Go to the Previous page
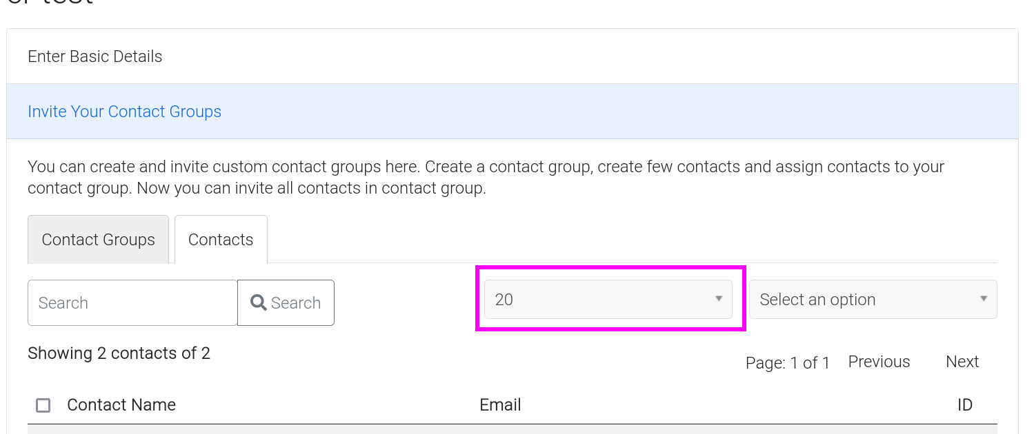 (879, 362)
